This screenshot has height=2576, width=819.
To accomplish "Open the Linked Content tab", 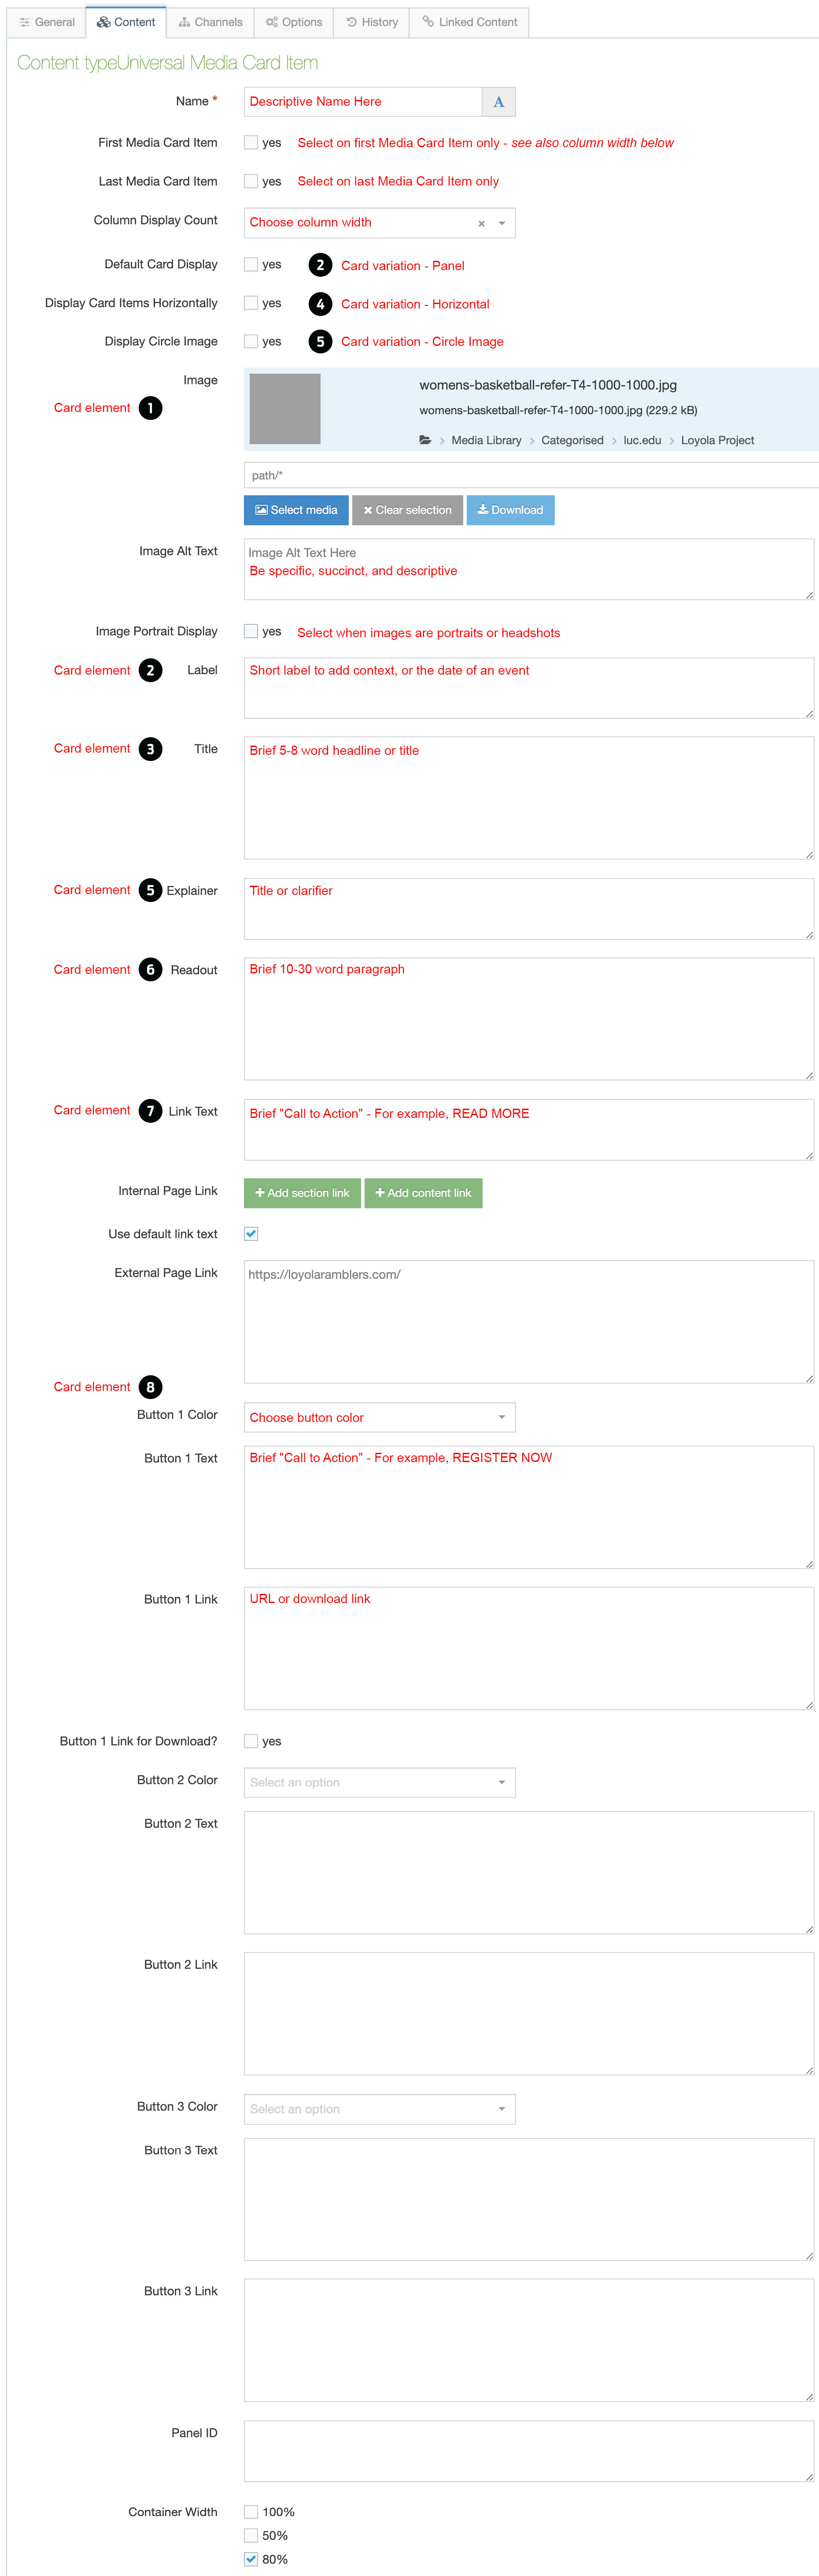I will pos(469,22).
